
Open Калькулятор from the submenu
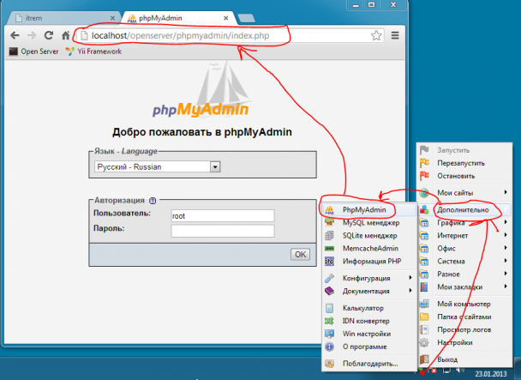click(x=369, y=308)
